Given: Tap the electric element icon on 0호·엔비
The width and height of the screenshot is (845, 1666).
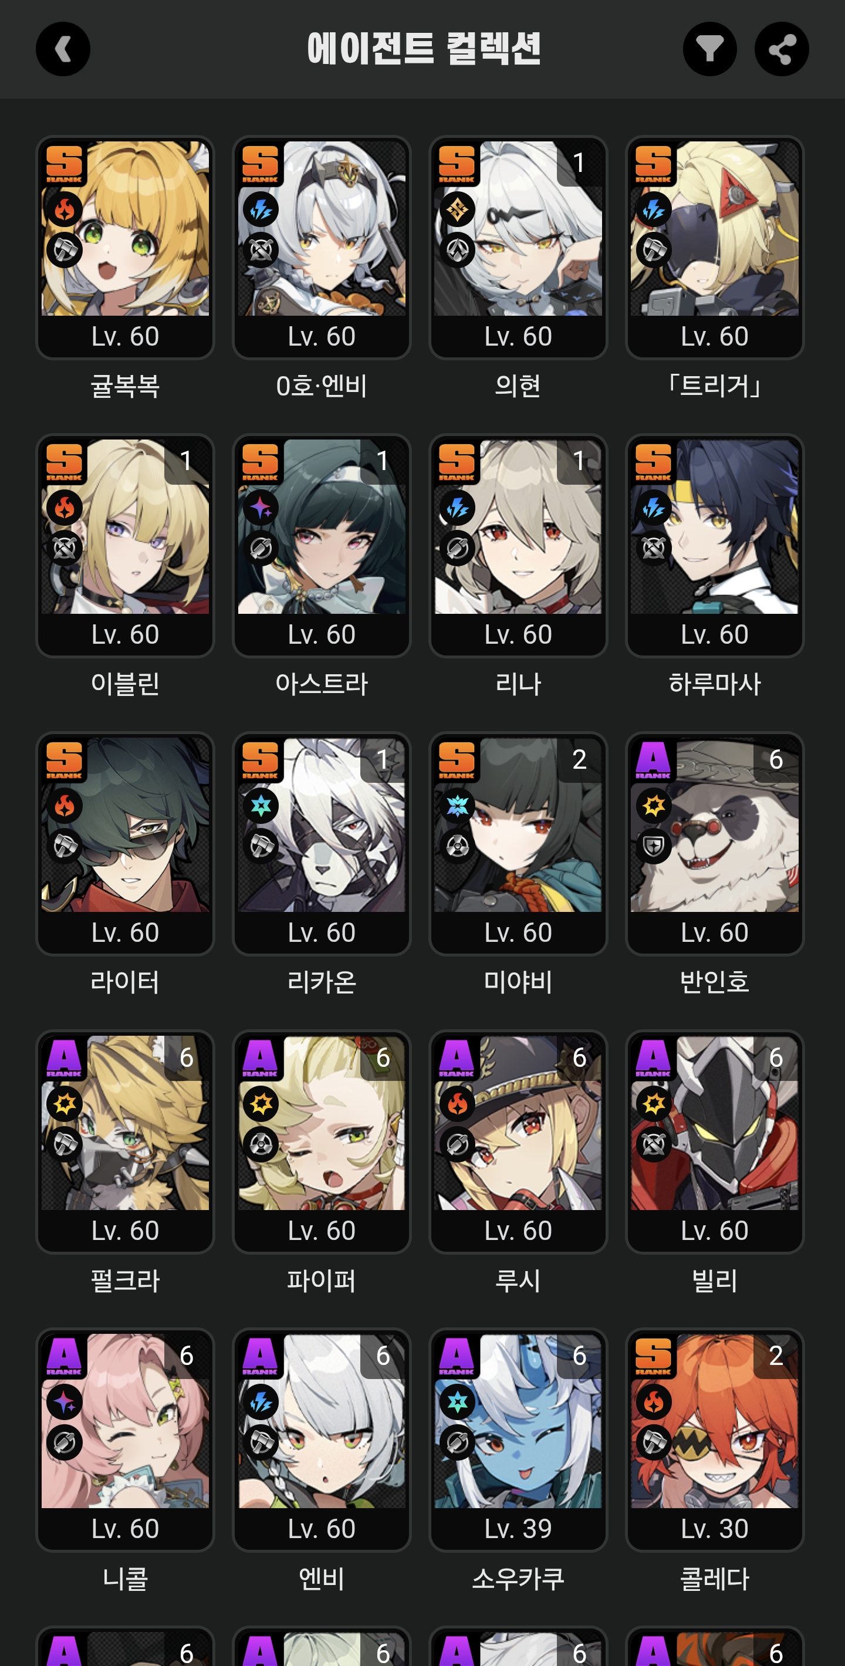Looking at the screenshot, I should 261,209.
